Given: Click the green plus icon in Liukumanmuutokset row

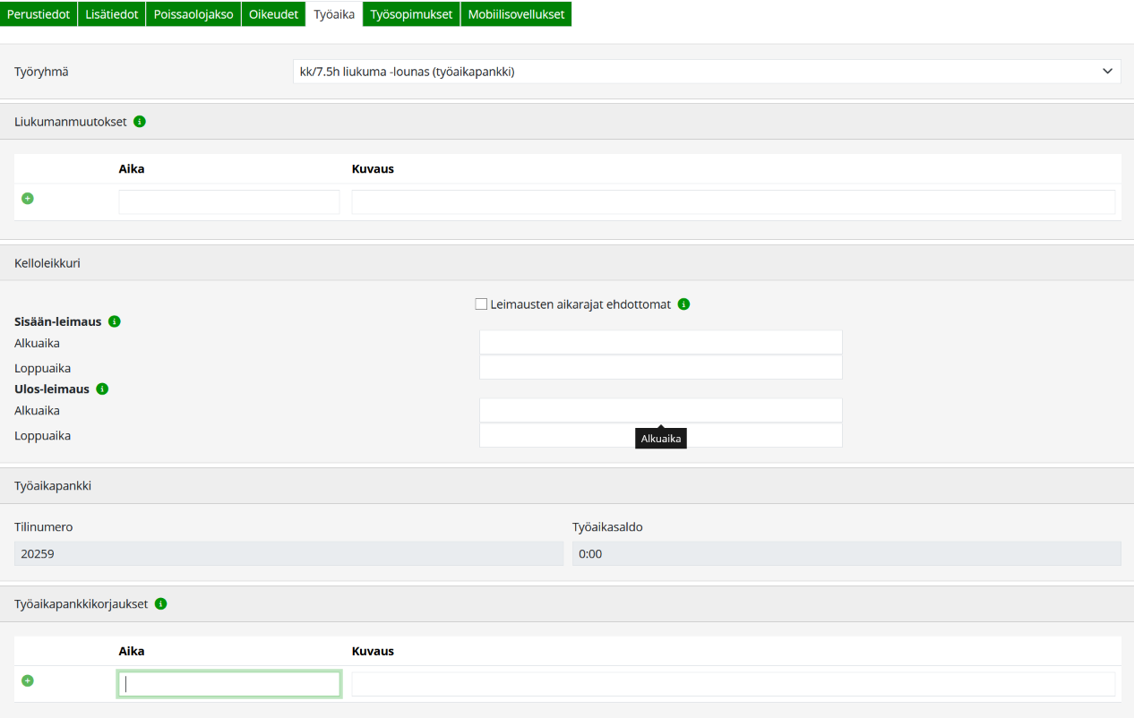Looking at the screenshot, I should click(28, 198).
